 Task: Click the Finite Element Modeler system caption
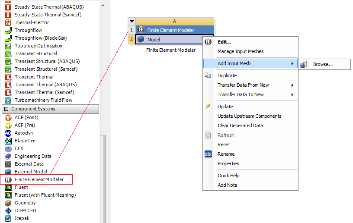171,50
